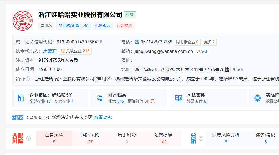279x155 pixels.
Task: Click the email junqi.wang@wahaha.com.cn
Action: tap(164, 51)
